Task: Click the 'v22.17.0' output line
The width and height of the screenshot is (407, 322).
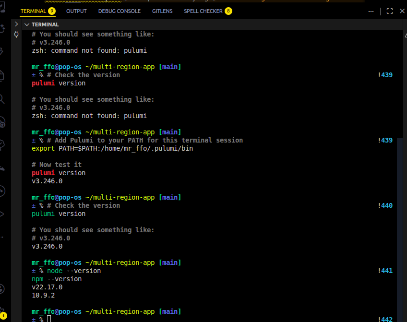Action: coord(47,287)
